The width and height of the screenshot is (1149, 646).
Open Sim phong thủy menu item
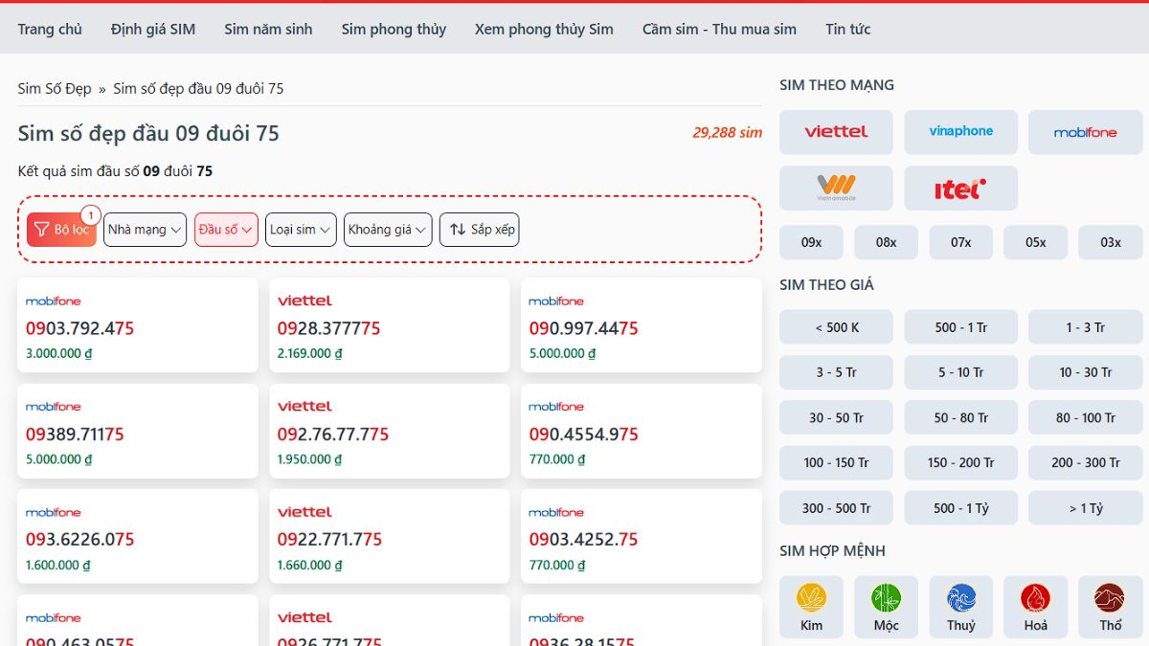(x=394, y=29)
